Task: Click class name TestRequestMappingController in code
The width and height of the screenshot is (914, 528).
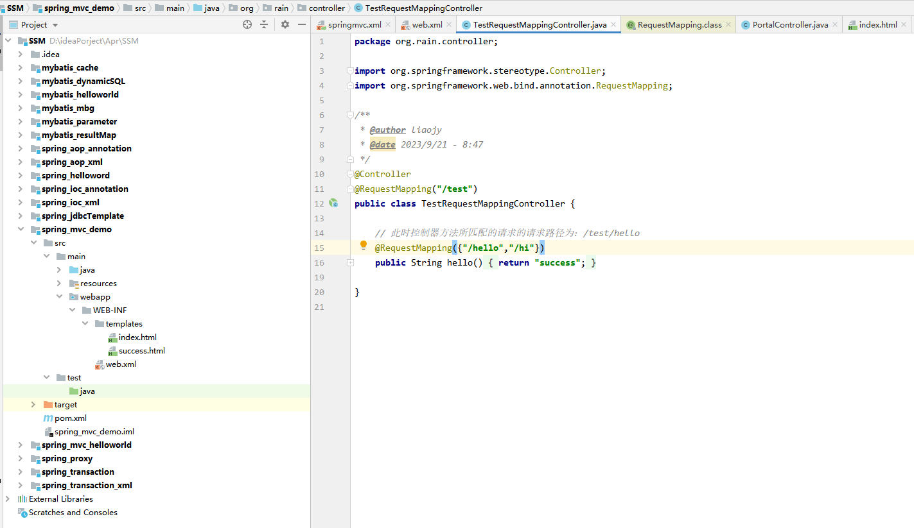Action: (x=493, y=203)
